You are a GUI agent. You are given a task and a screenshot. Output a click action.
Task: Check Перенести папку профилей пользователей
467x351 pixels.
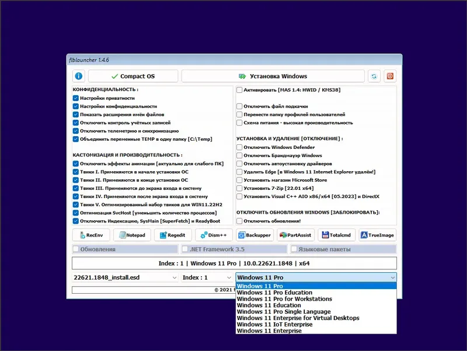coord(239,114)
